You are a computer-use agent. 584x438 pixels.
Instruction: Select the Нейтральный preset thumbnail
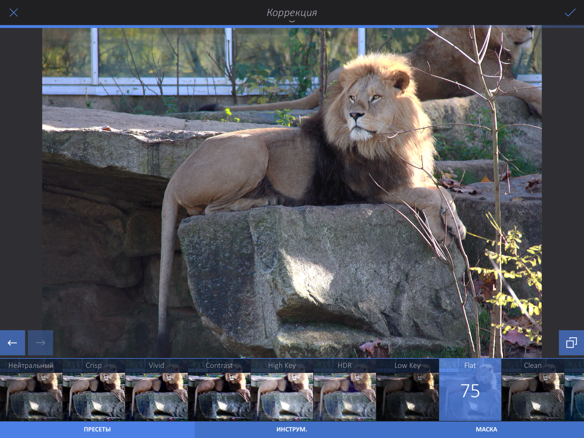click(x=31, y=390)
